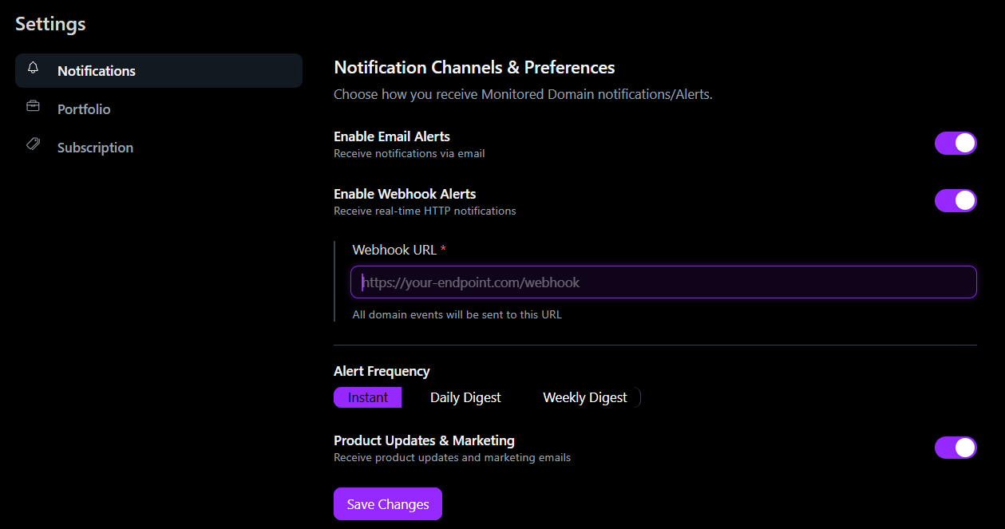
Task: Open the Subscription settings section
Action: pos(95,146)
